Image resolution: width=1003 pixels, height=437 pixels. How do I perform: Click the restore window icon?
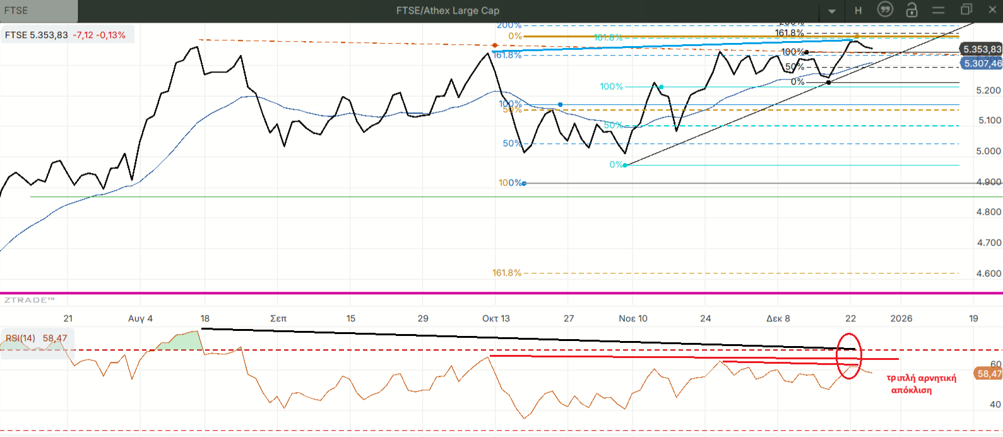[x=966, y=10]
